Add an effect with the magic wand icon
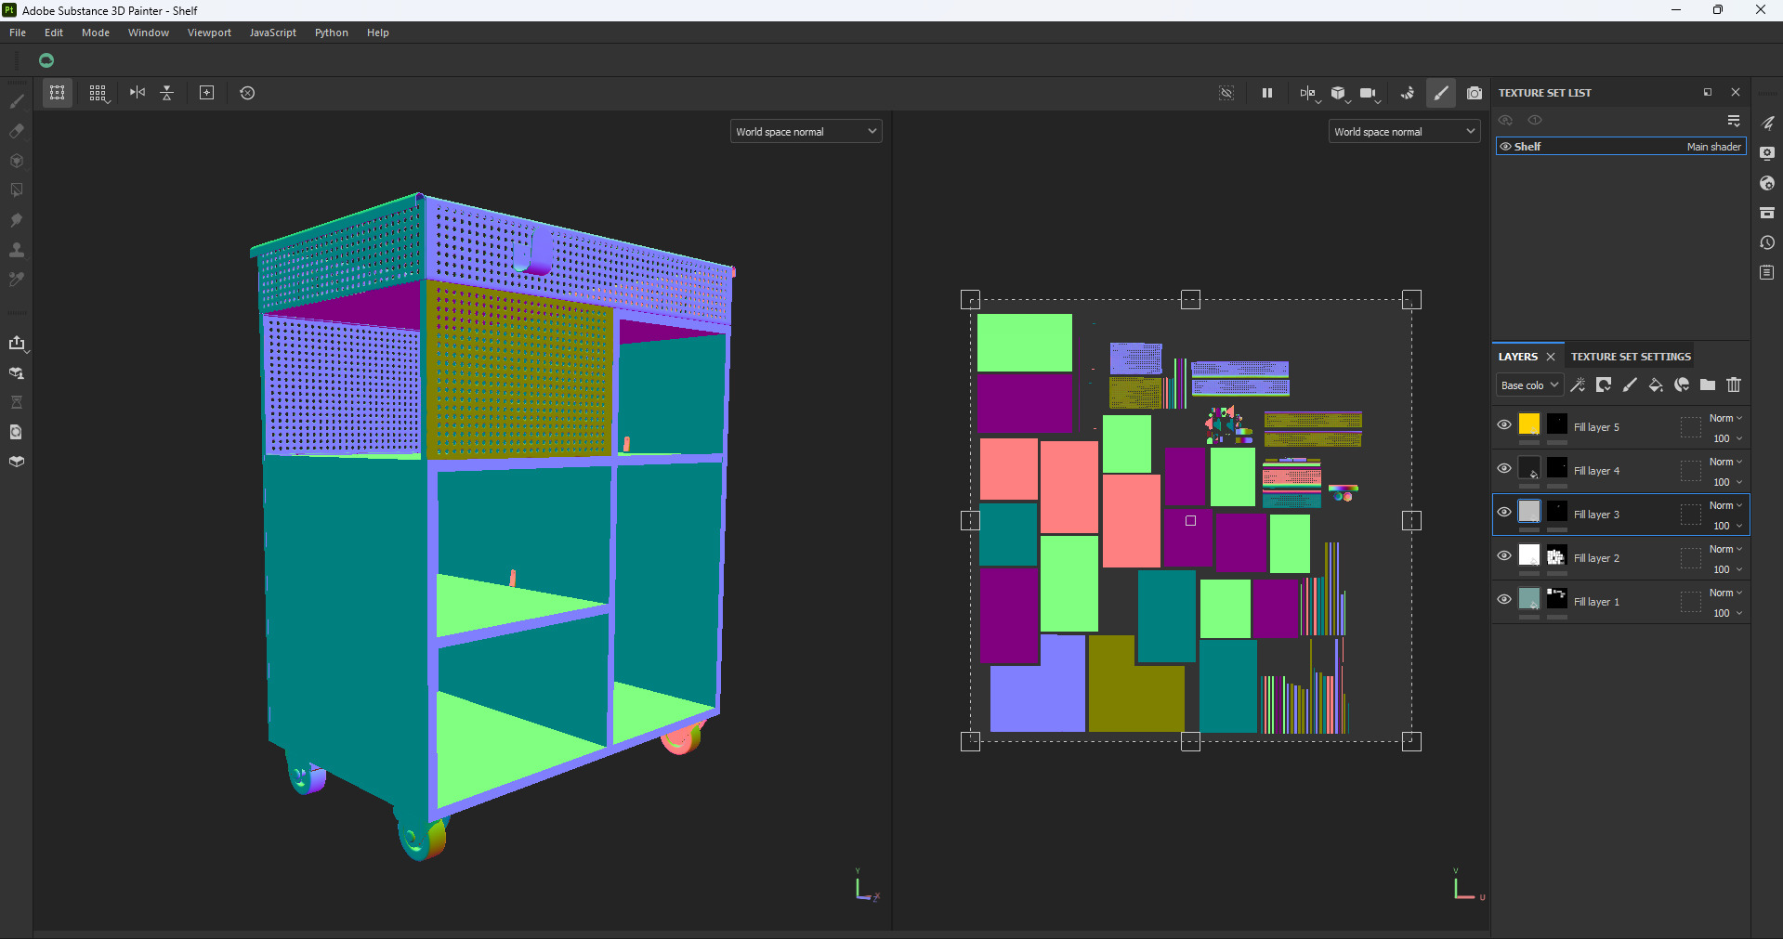 [x=1578, y=385]
